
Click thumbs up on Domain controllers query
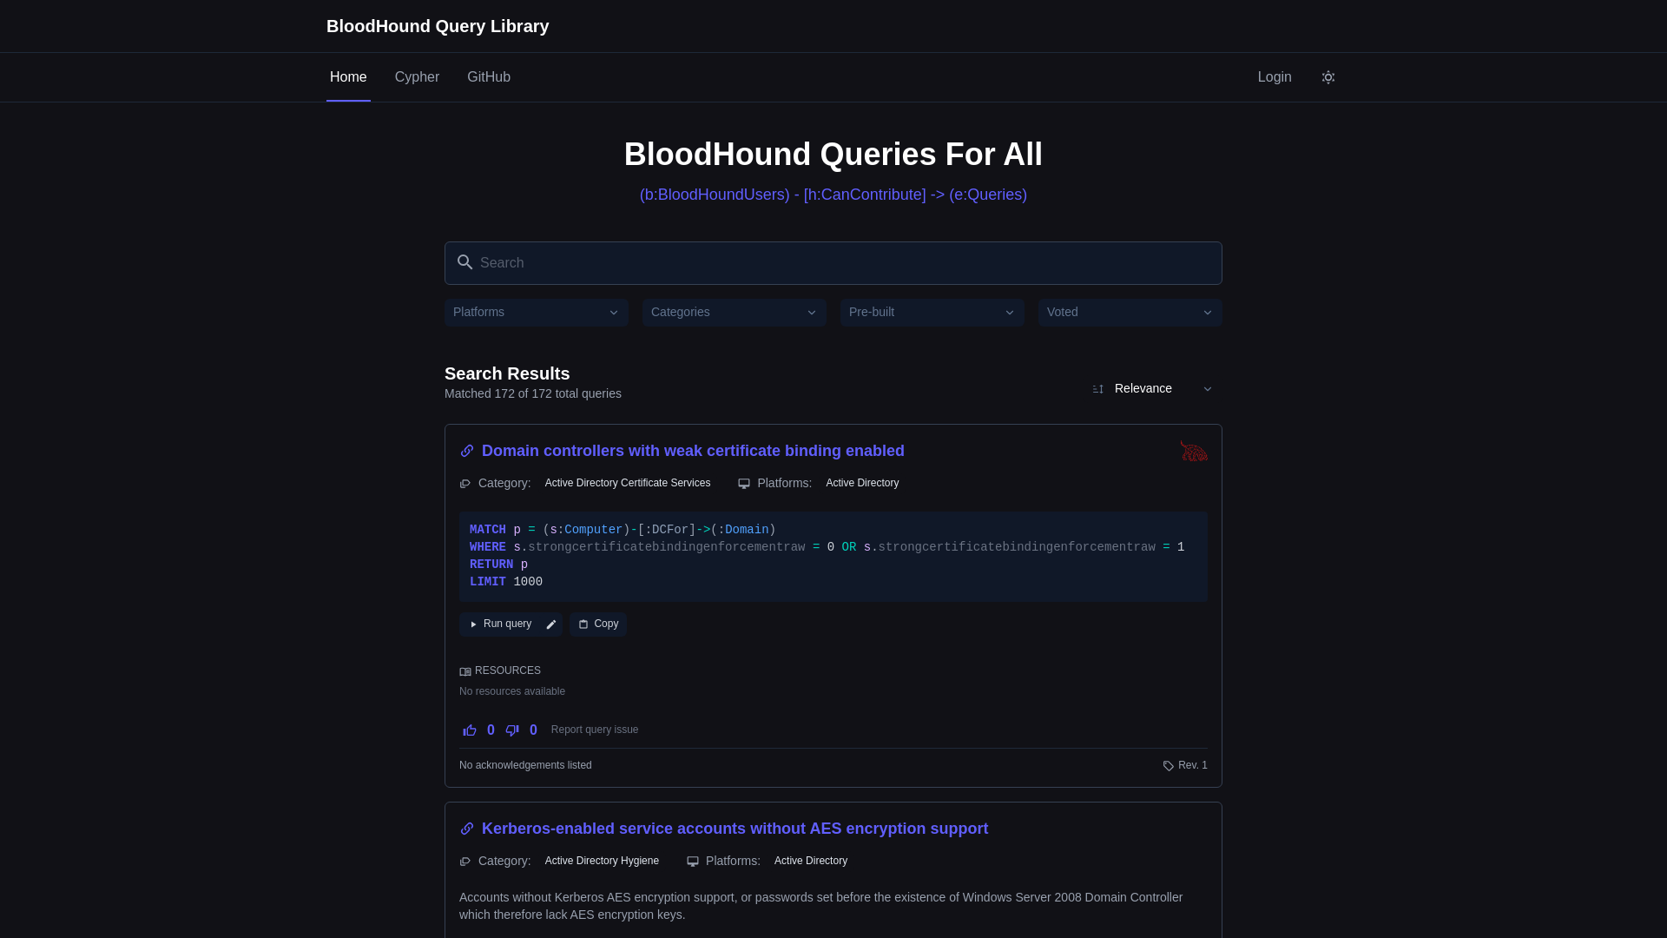pos(470,730)
